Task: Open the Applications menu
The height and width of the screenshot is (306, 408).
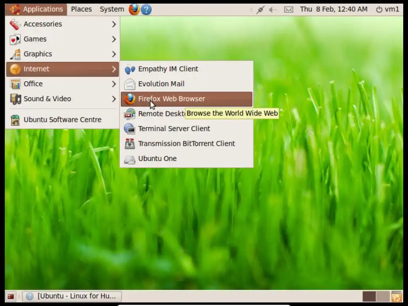Action: pos(36,10)
